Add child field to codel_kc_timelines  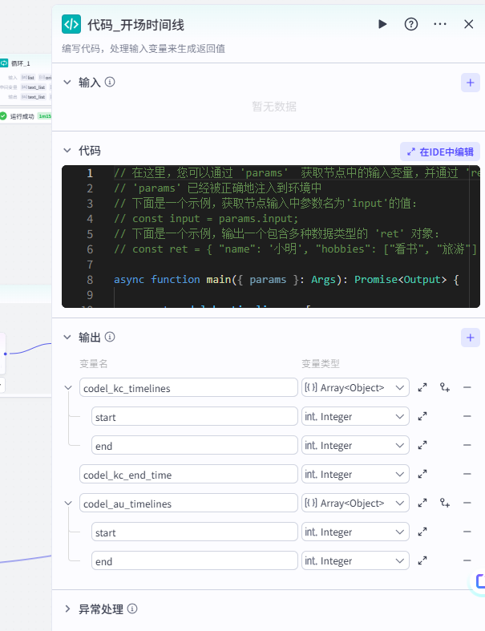click(x=445, y=387)
